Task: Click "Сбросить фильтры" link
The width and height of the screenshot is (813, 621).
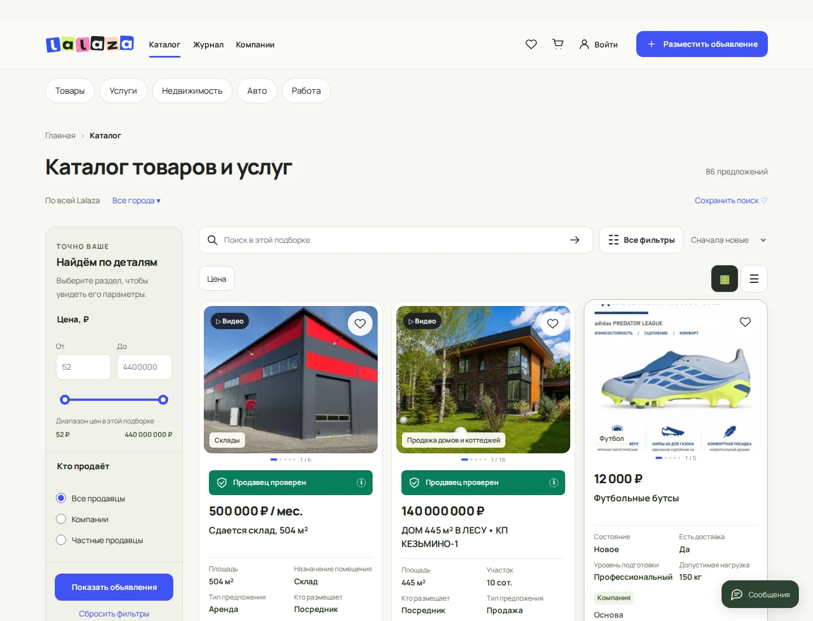Action: click(x=114, y=614)
